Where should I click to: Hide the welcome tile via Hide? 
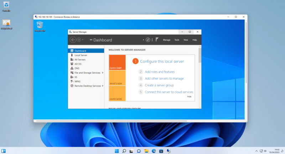[x=189, y=96]
